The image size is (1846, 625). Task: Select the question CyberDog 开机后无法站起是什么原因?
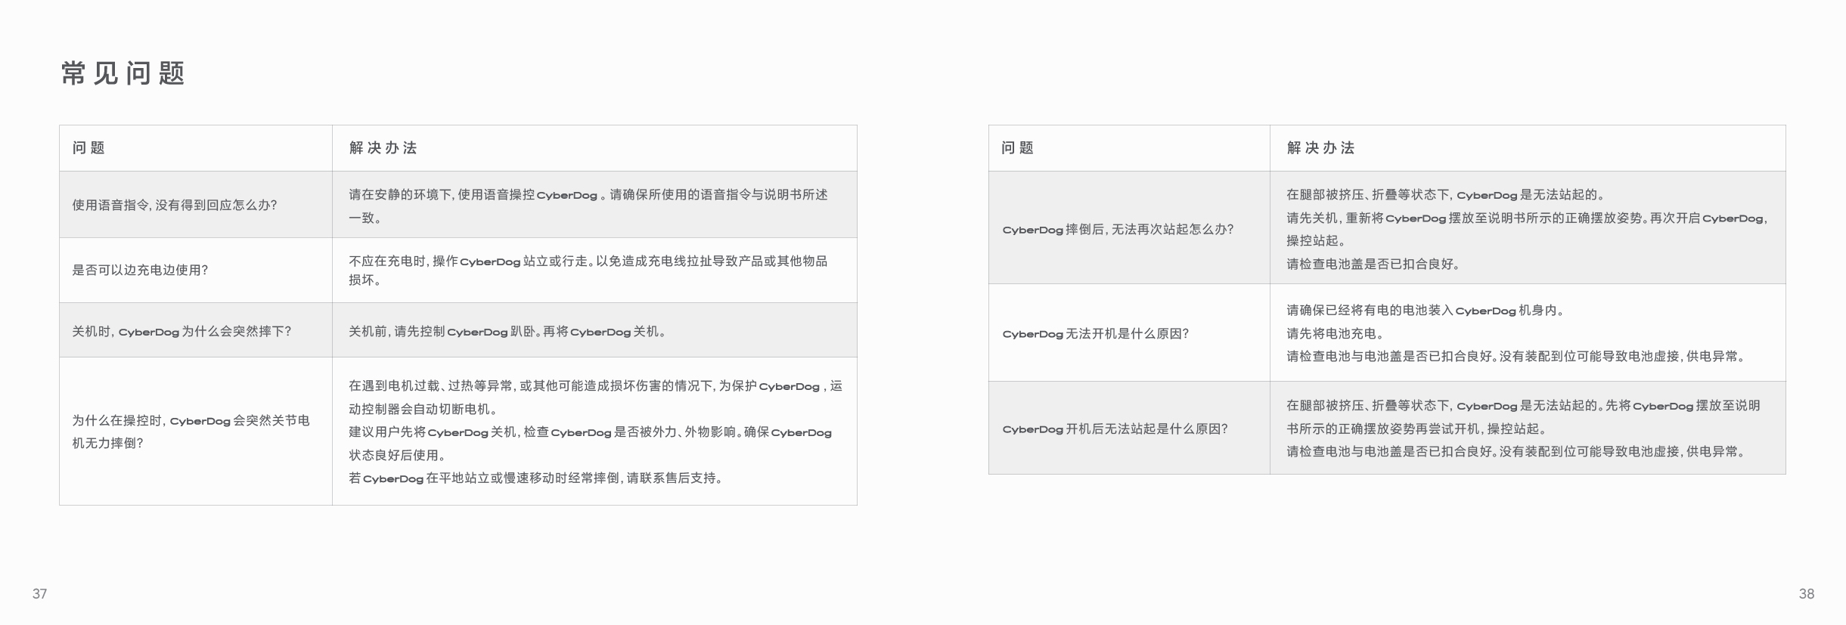click(1115, 429)
